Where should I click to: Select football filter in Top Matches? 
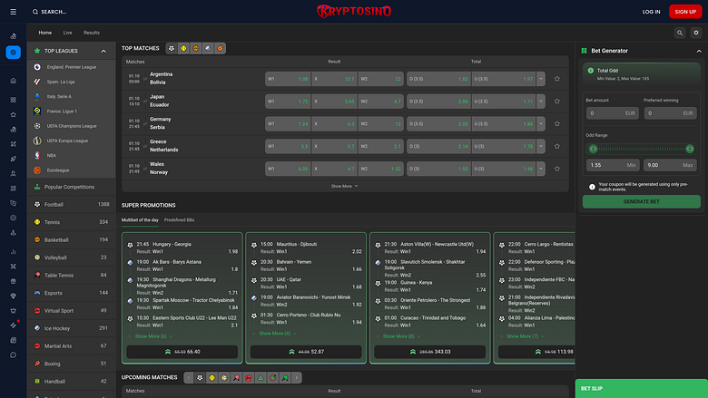172,48
